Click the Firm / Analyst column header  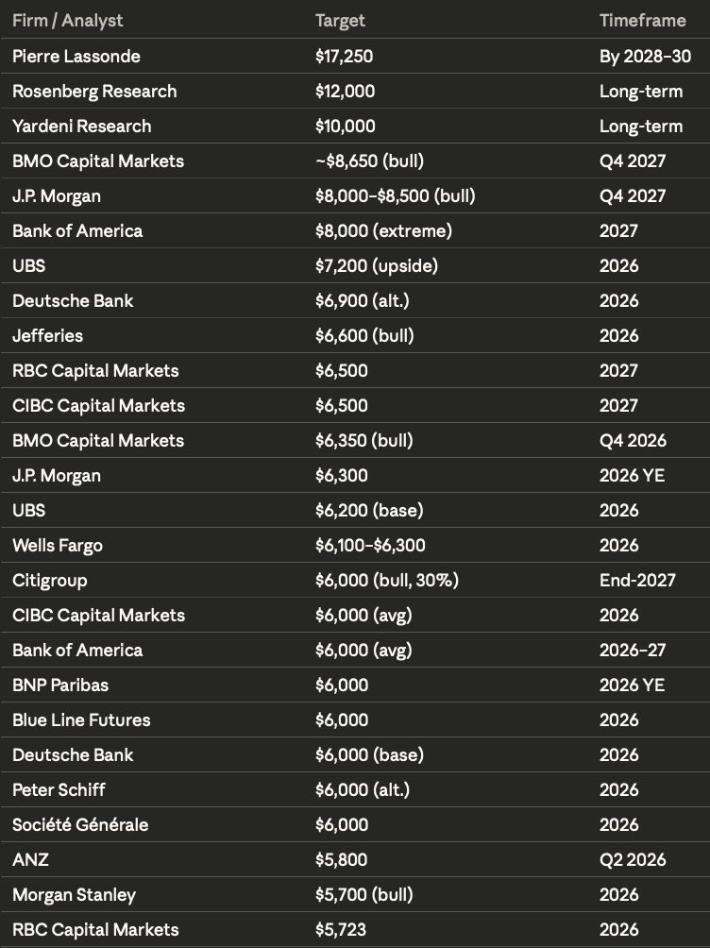pos(67,21)
